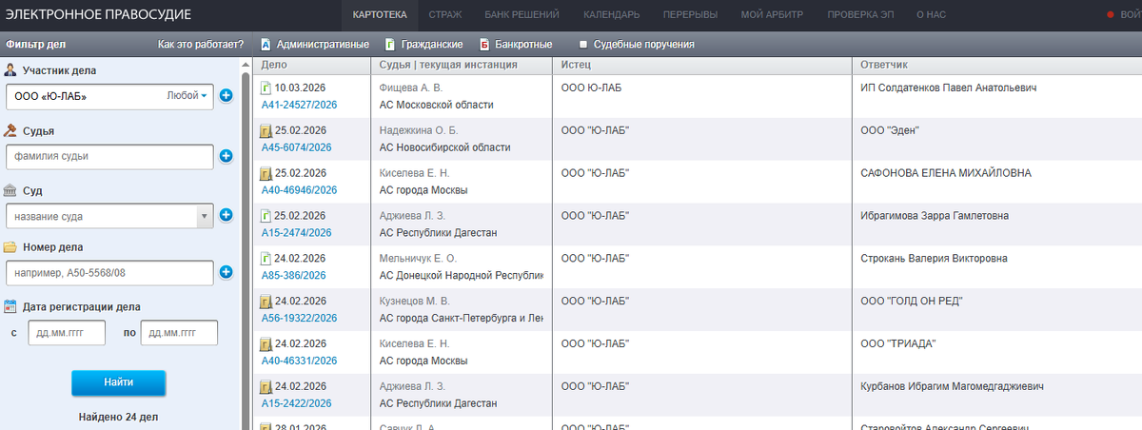1142x430 pixels.
Task: Select defendant ИП Солдатенков Павел Анатольевич
Action: (x=948, y=88)
